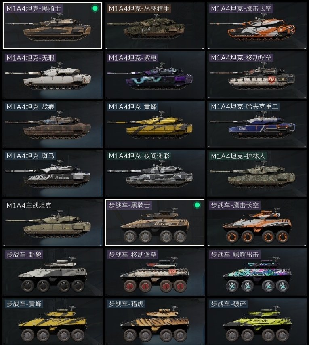Choose the M1A4坦克-夜间迷彩 skin

coord(155,173)
